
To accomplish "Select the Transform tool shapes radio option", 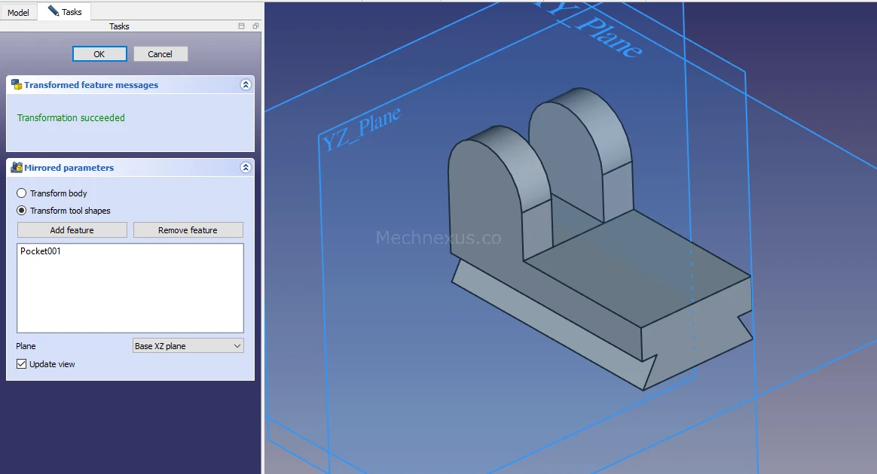I will click(22, 211).
